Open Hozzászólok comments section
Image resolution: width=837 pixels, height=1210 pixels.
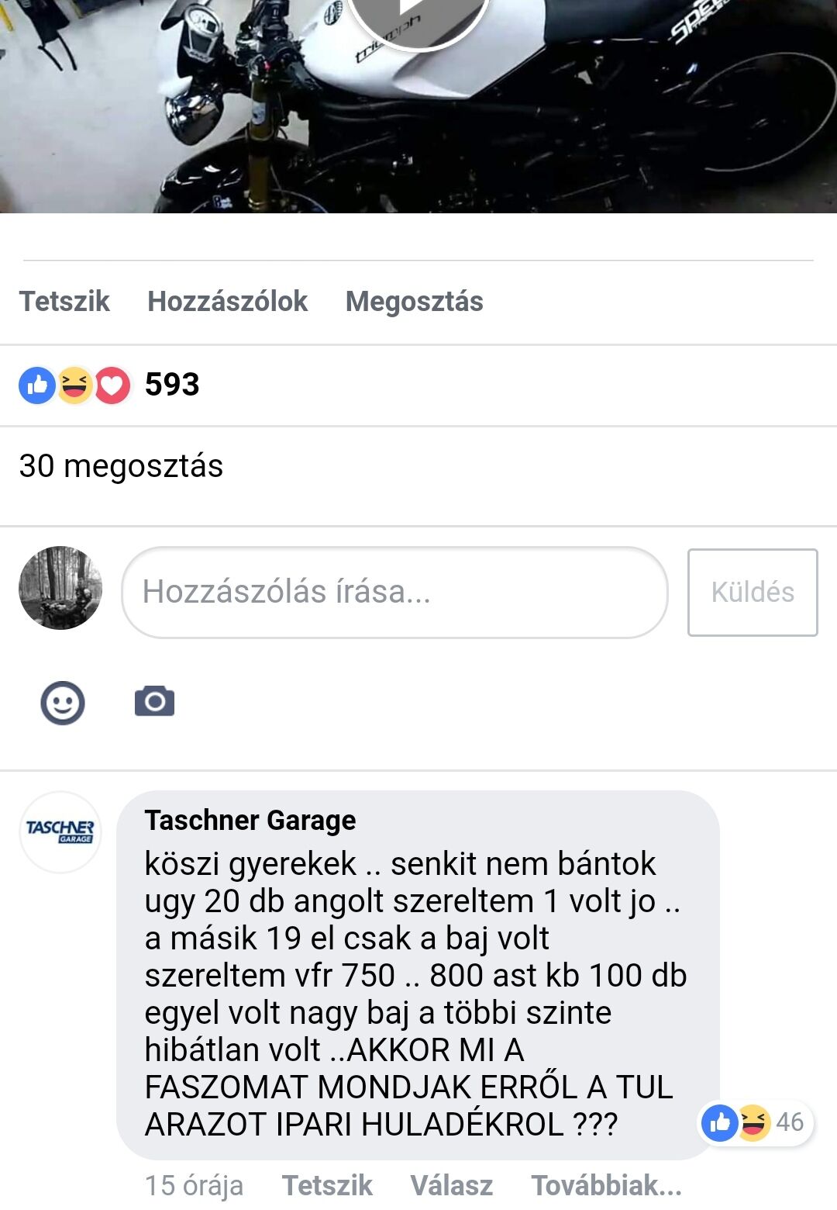(228, 301)
